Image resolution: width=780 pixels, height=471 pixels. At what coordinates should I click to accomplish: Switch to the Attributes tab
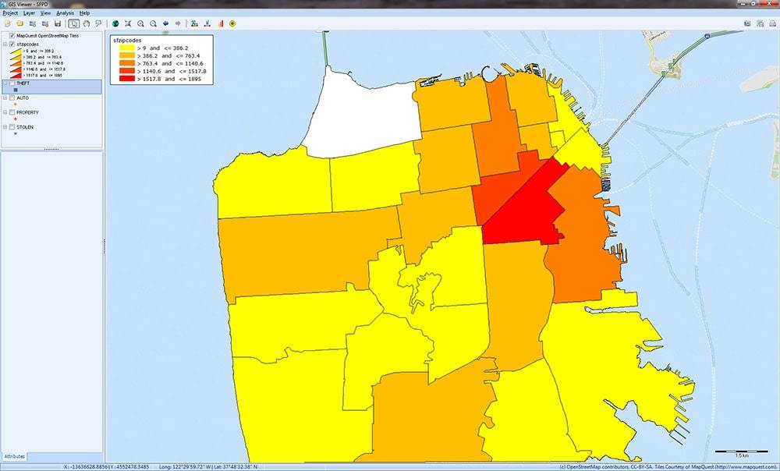pyautogui.click(x=14, y=455)
